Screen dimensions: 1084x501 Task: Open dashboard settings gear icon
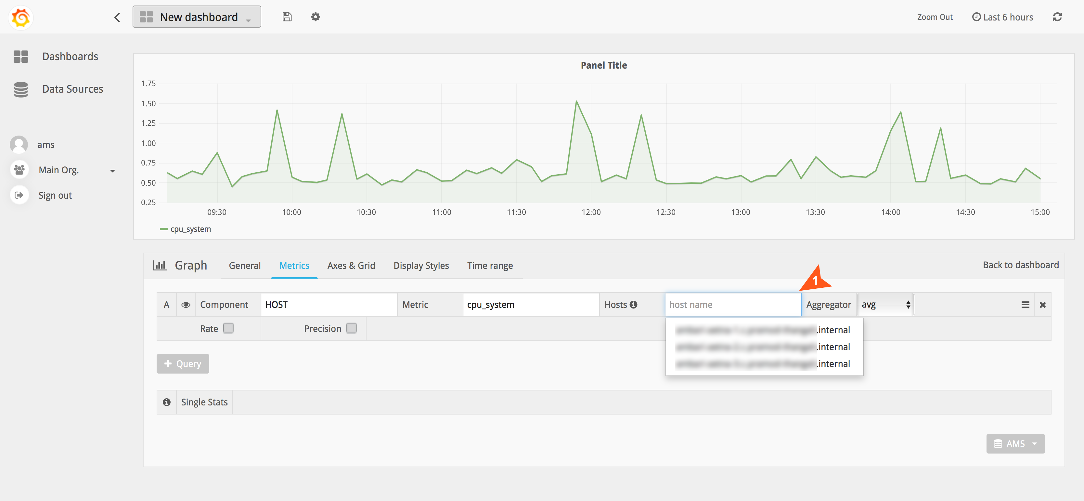(x=315, y=17)
